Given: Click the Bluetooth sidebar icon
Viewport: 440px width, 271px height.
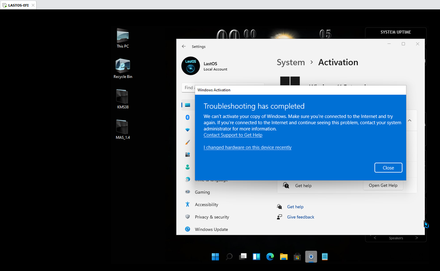Looking at the screenshot, I should [188, 117].
